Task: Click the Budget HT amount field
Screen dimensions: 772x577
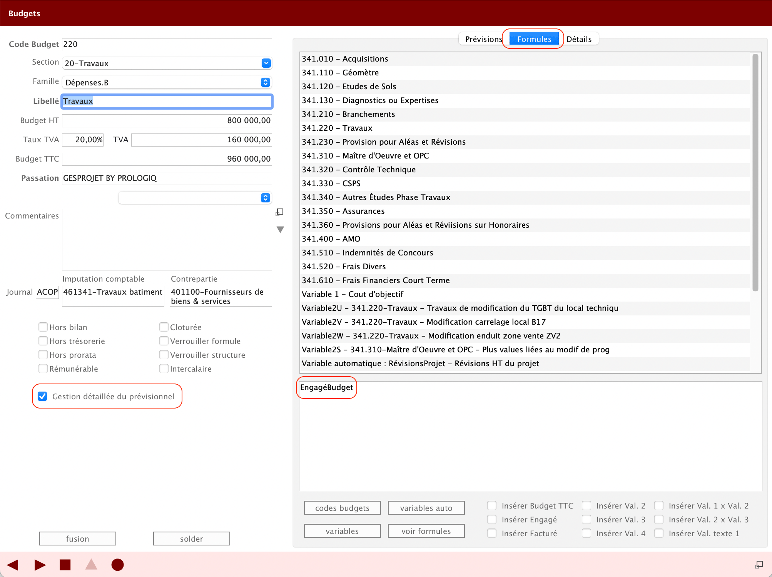Action: 167,120
